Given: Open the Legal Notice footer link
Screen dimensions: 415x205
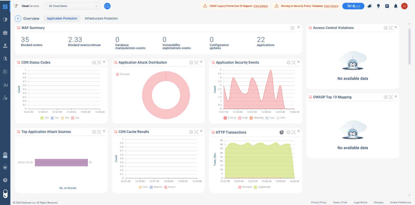Looking at the screenshot, I should click(361, 203).
